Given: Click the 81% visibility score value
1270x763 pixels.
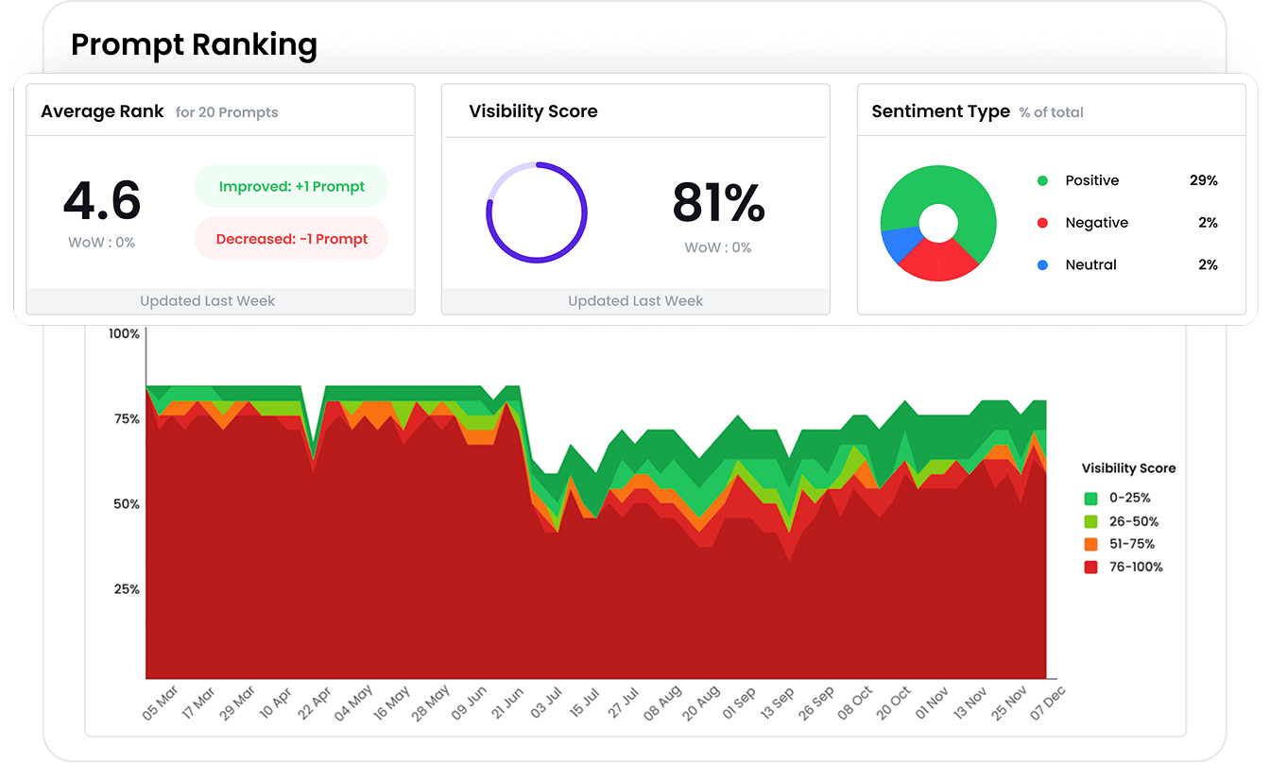Looking at the screenshot, I should [718, 203].
